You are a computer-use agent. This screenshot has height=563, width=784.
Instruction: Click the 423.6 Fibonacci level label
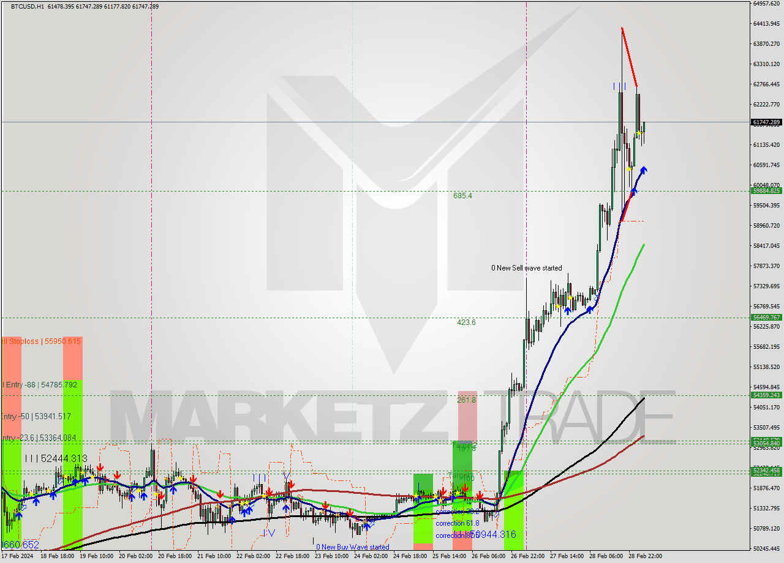coord(466,323)
